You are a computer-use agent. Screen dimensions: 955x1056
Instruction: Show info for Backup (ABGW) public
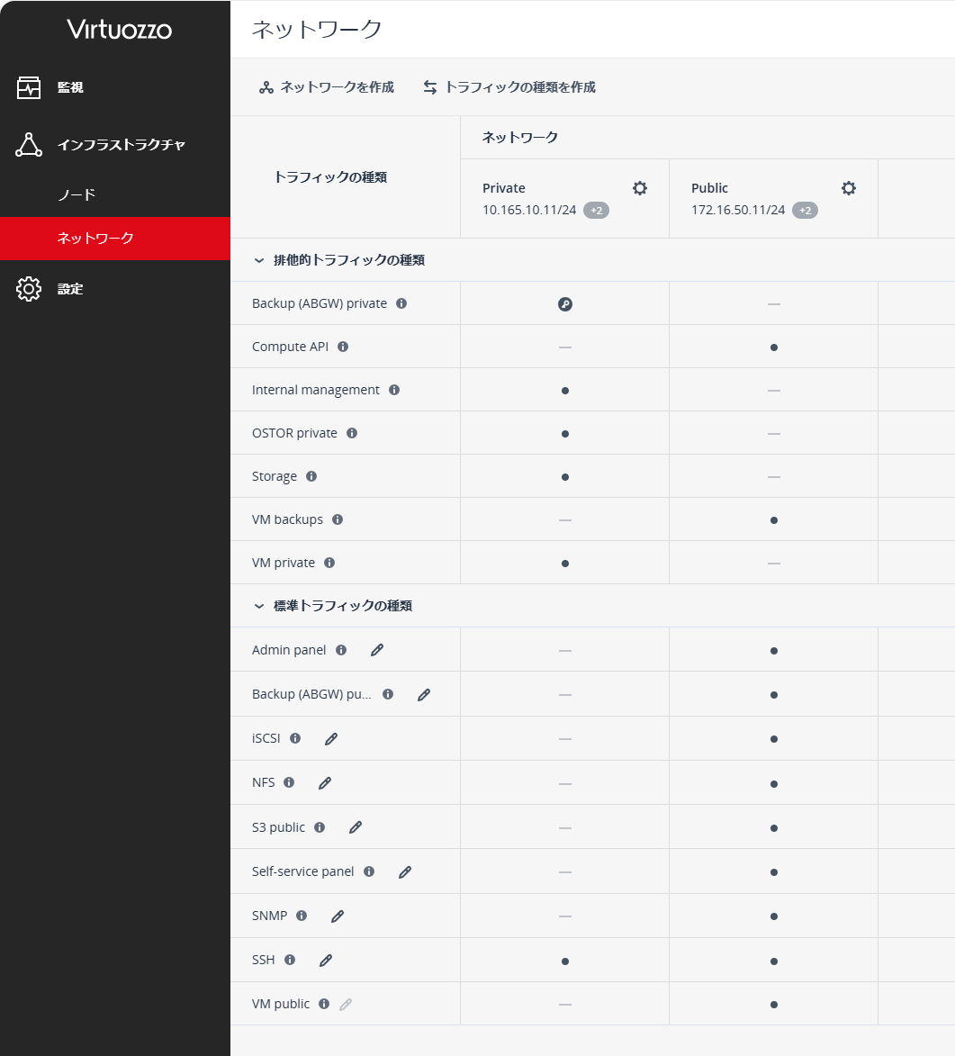[388, 694]
